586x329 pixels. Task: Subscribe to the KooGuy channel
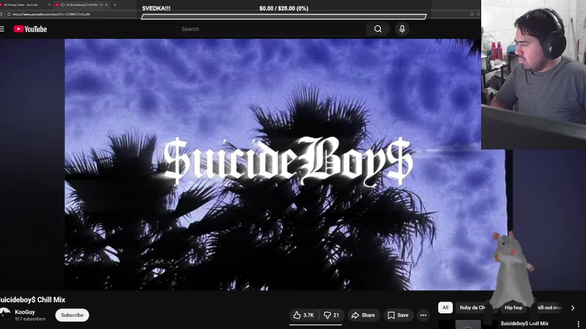(x=72, y=315)
